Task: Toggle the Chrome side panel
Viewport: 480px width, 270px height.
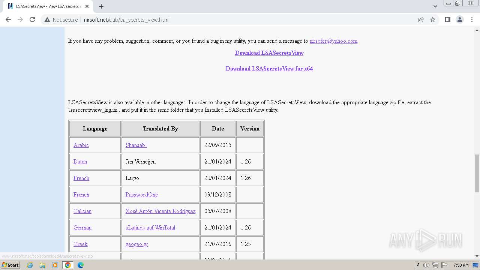Action: point(447,19)
